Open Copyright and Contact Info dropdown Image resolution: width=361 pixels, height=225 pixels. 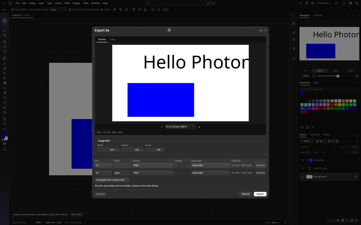112,180
